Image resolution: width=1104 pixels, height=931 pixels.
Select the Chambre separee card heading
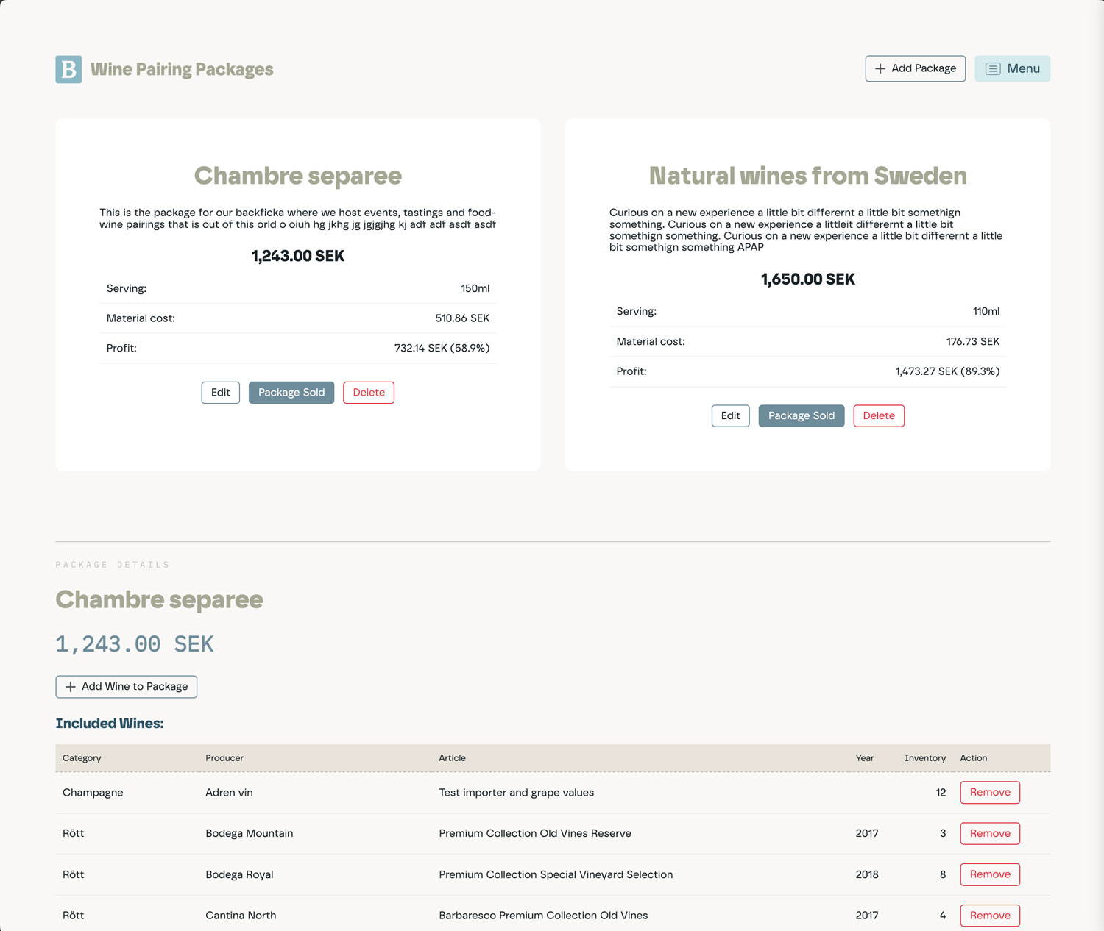click(x=298, y=176)
